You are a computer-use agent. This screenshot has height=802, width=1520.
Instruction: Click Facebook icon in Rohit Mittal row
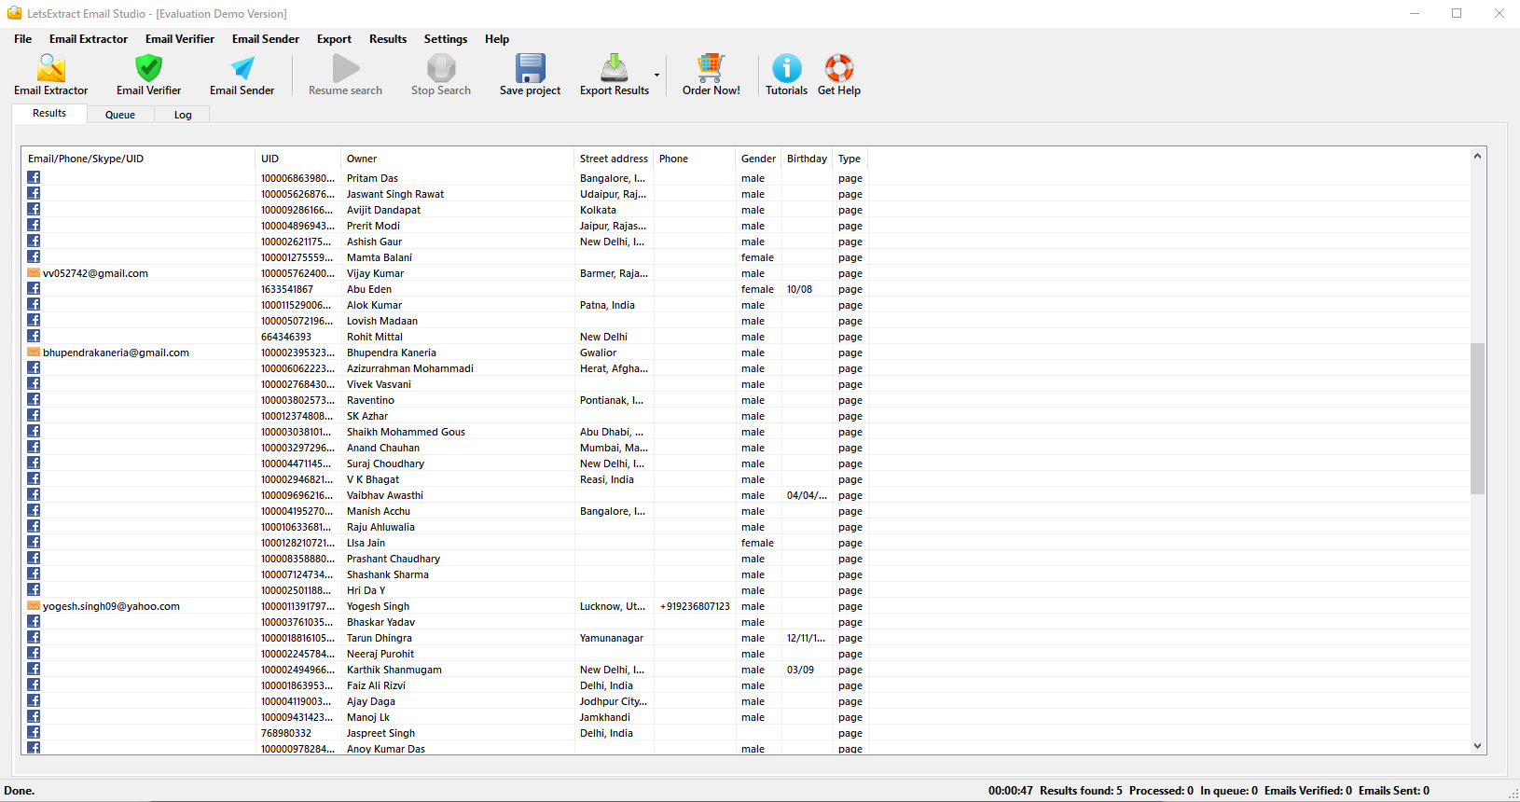[x=34, y=336]
